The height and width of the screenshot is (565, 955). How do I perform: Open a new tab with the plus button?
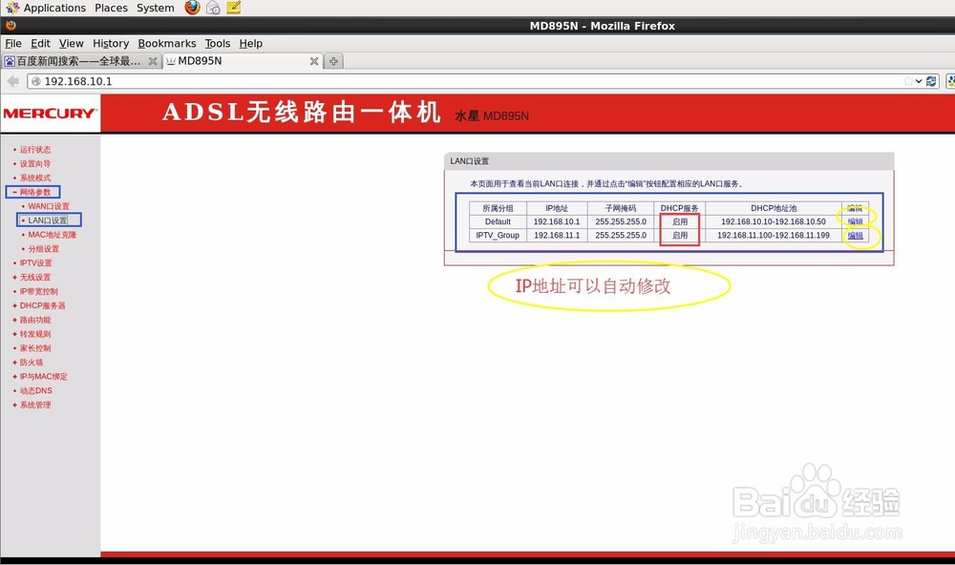pyautogui.click(x=332, y=60)
